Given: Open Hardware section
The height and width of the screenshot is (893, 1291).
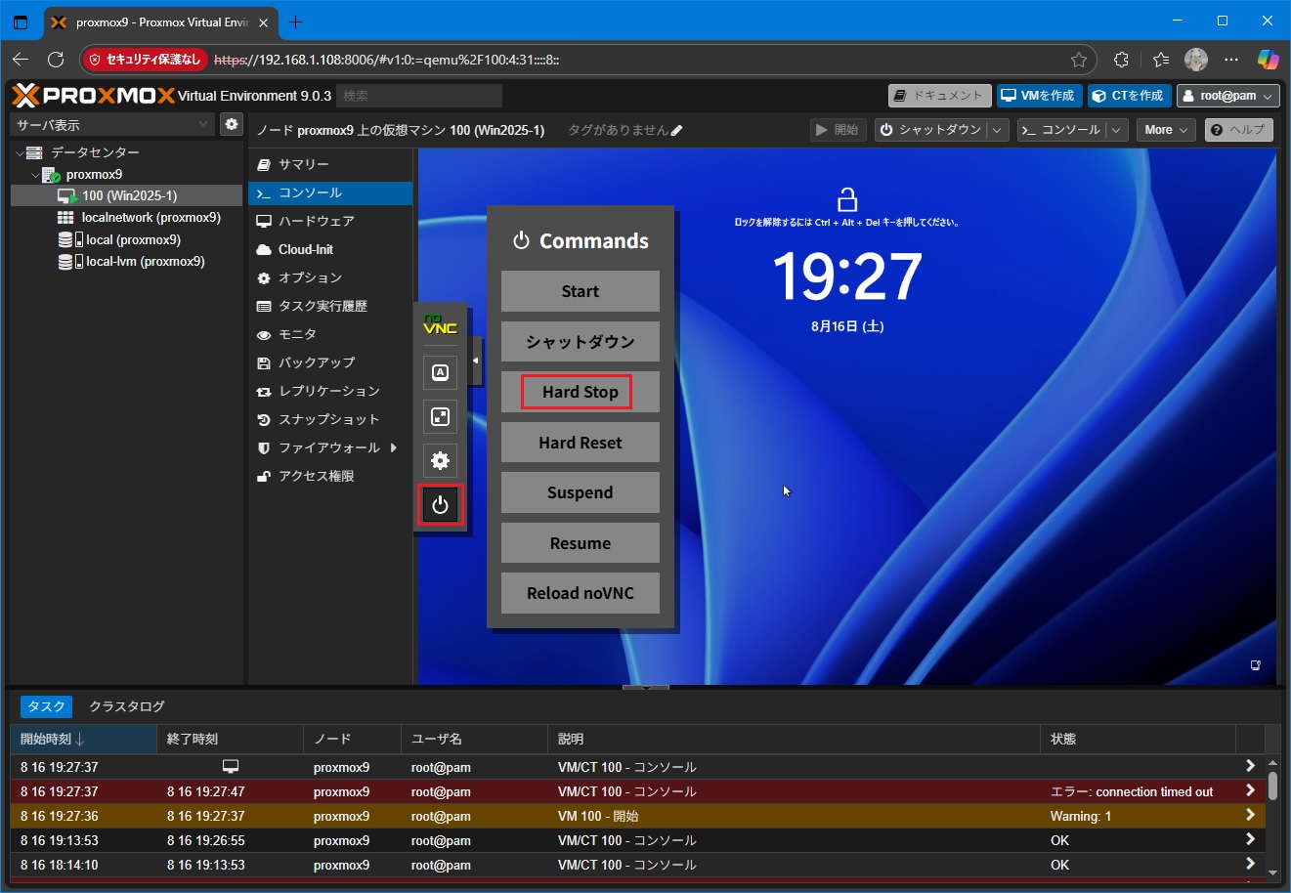Looking at the screenshot, I should tap(330, 221).
